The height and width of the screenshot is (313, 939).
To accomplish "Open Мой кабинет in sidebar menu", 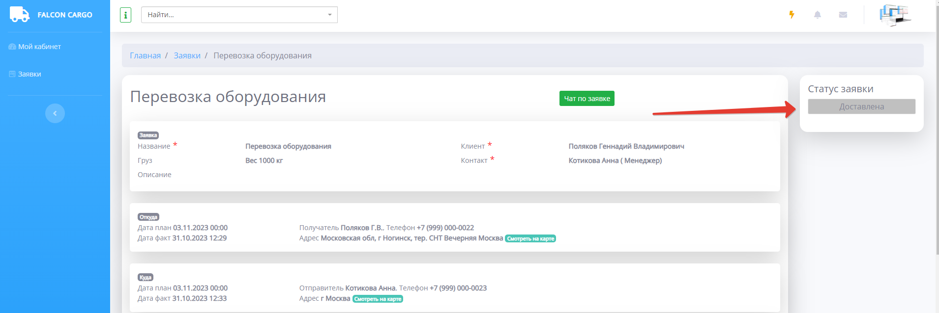I will 39,47.
